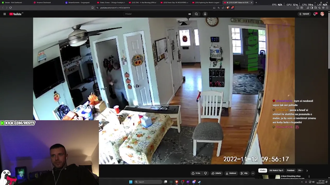This screenshot has width=330, height=185.
Task: Switch to Exploring the World's Largest tab
Action: pos(206,3)
